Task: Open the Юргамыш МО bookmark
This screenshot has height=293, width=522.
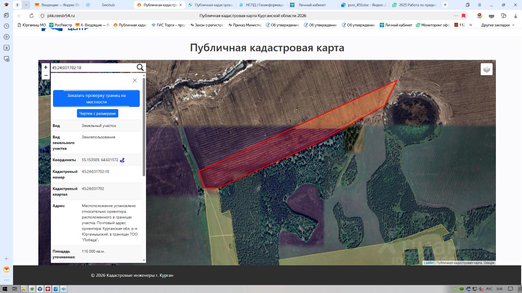Action: 31,25
